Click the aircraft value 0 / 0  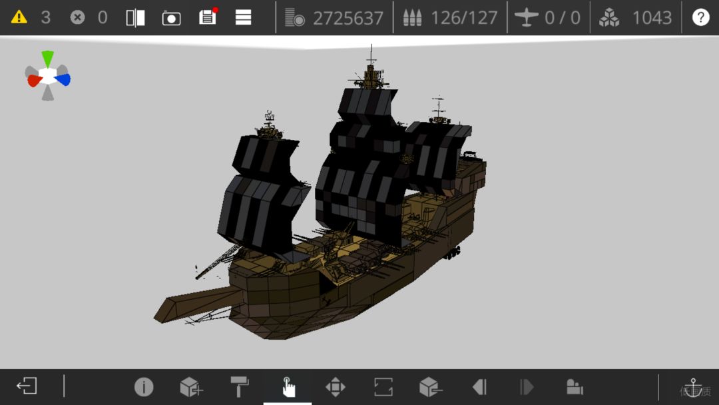pyautogui.click(x=562, y=19)
